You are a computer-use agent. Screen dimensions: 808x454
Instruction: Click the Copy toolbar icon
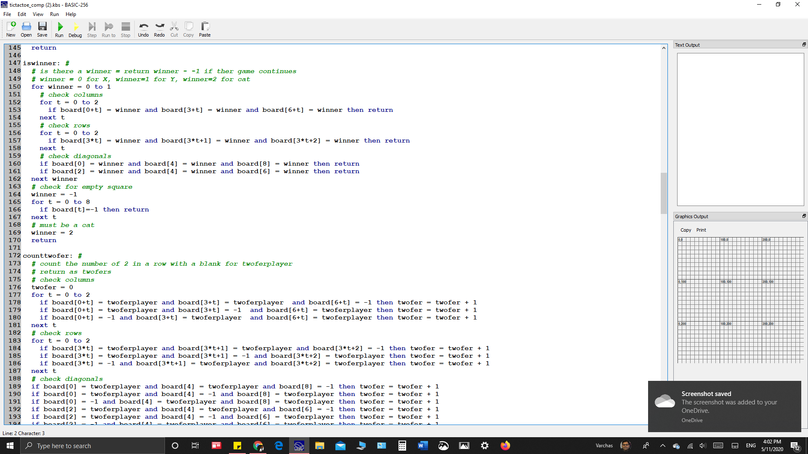189,29
